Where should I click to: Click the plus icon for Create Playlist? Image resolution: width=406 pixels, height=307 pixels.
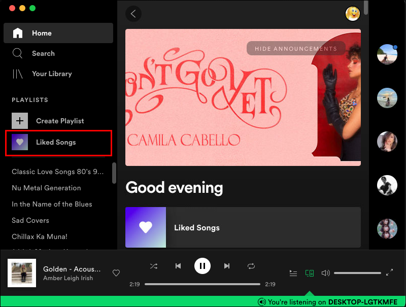click(x=20, y=121)
